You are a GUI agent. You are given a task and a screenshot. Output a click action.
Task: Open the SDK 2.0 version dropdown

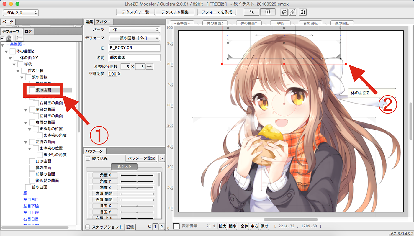(21, 13)
